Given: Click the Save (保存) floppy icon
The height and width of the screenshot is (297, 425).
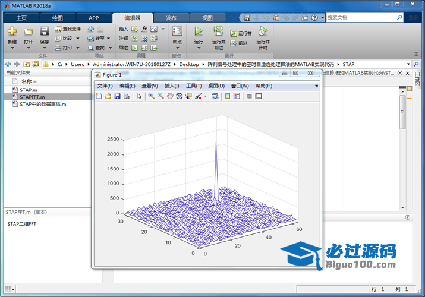Looking at the screenshot, I should (44, 31).
